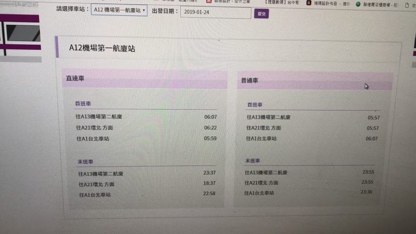This screenshot has height=234, width=416.
Task: Click 首班車 heading under 直達車
Action: (x=83, y=103)
